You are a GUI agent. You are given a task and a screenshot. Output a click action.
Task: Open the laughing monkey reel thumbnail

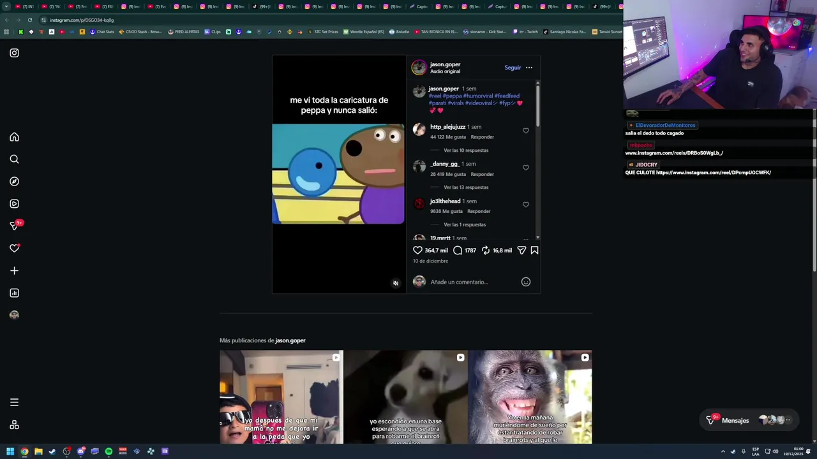tap(530, 397)
